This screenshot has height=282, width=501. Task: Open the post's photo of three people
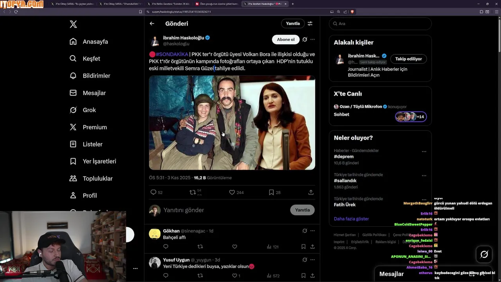(x=232, y=123)
